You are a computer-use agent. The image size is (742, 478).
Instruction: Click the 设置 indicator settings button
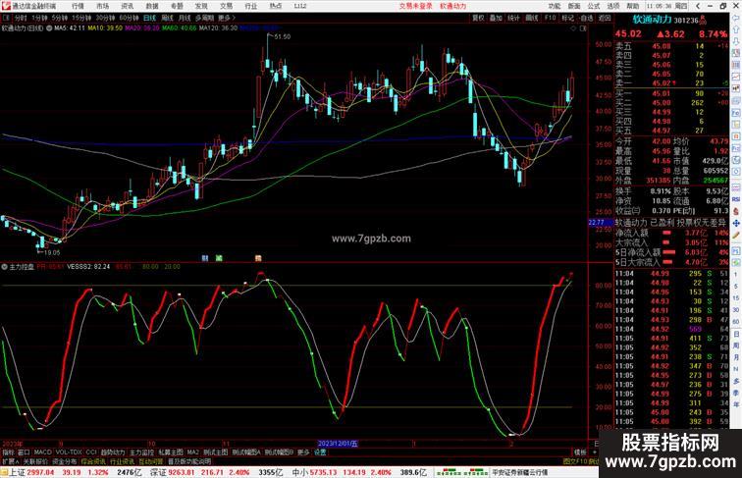pyautogui.click(x=320, y=452)
